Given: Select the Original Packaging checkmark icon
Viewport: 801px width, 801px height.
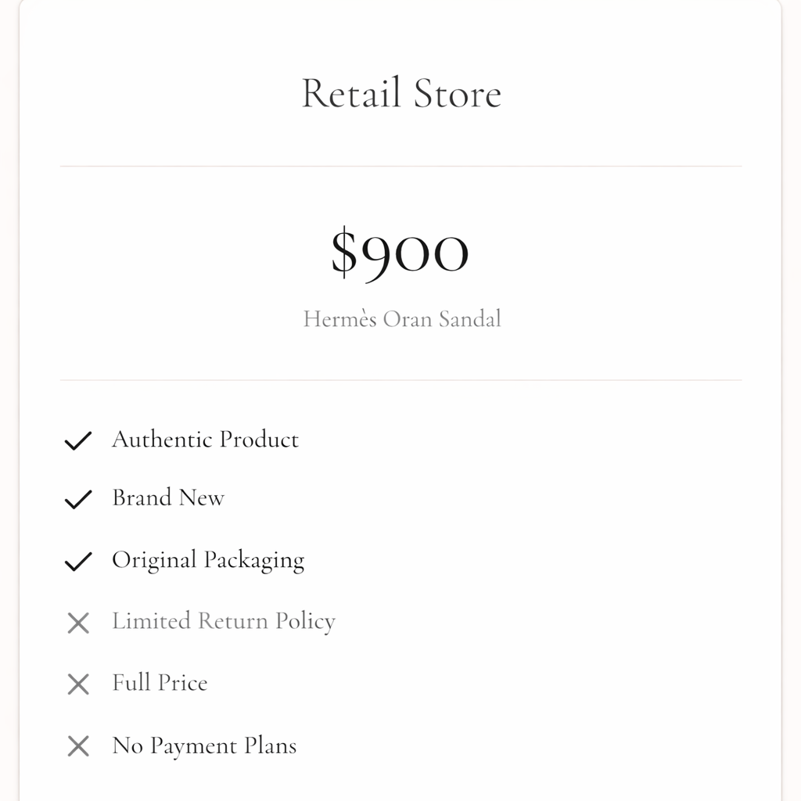Looking at the screenshot, I should click(78, 561).
